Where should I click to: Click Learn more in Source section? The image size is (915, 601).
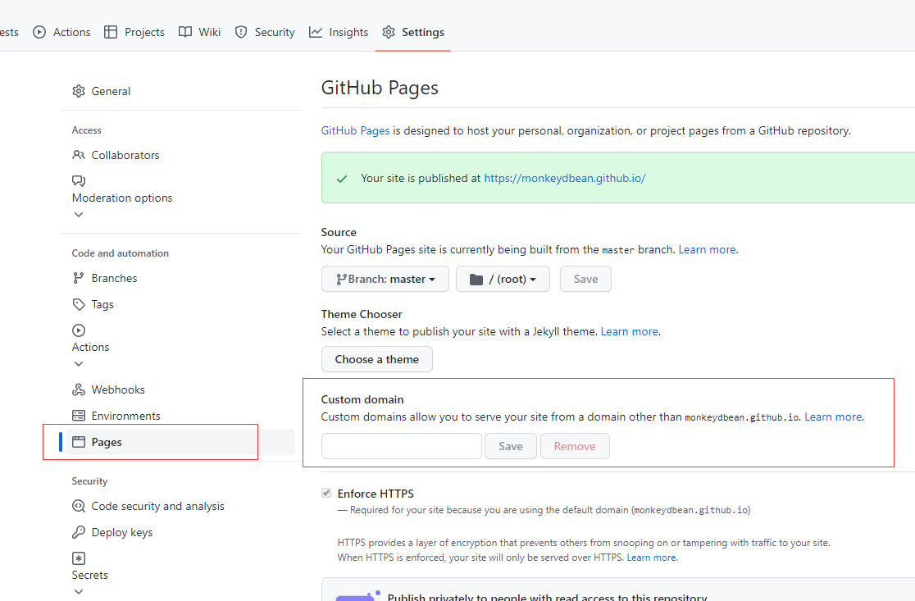pyautogui.click(x=708, y=250)
